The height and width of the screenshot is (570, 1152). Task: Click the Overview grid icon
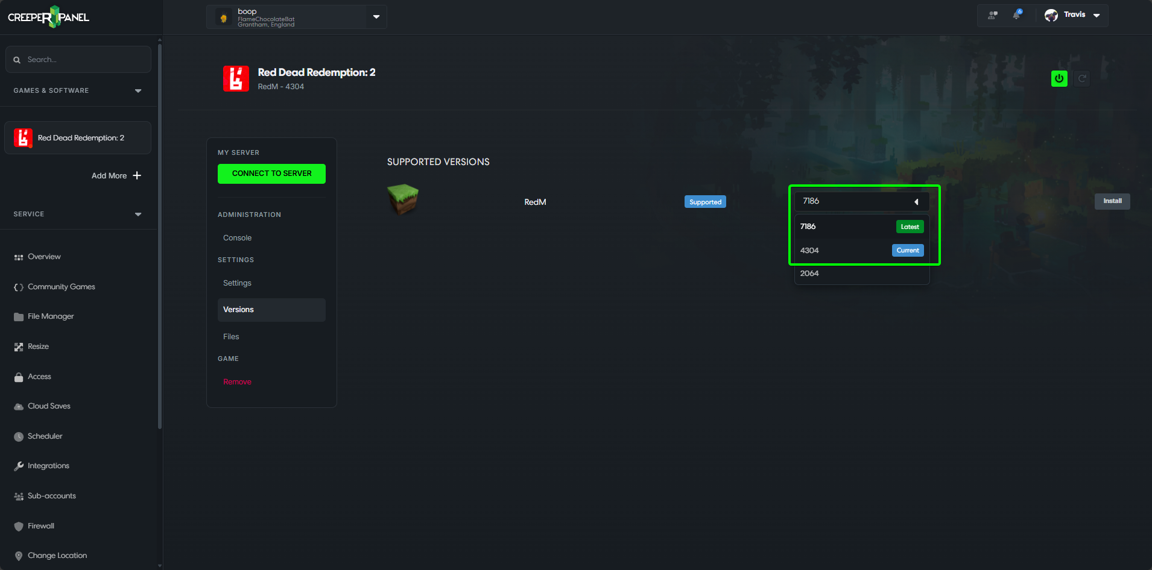[19, 257]
